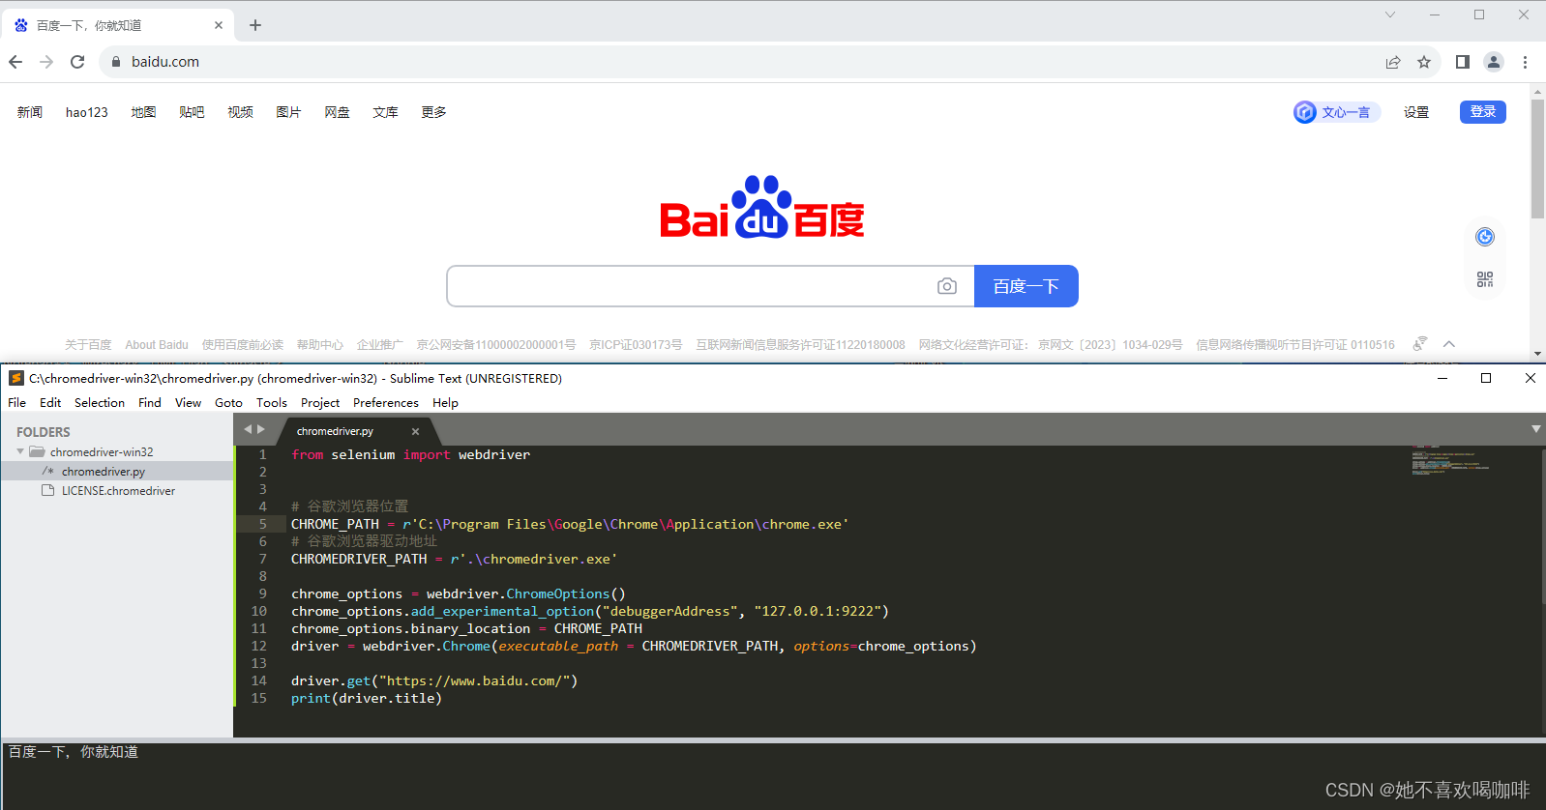The width and height of the screenshot is (1546, 810).
Task: Close the Baidu browser tab
Action: coord(219,25)
